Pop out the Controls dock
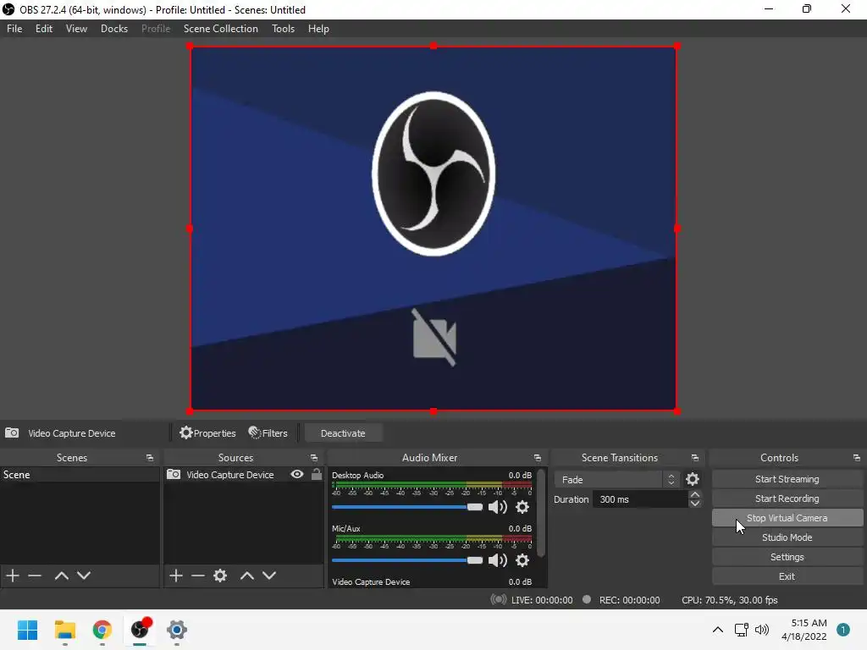Screen dimensions: 867x650 tap(856, 458)
